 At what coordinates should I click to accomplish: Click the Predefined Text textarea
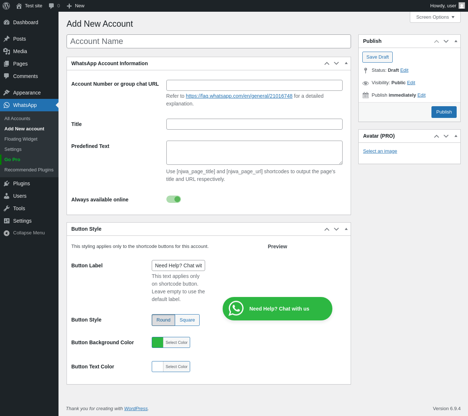[x=254, y=153]
